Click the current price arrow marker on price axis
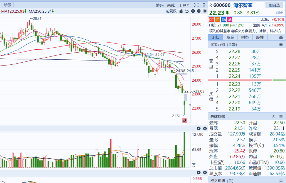 [190, 105]
